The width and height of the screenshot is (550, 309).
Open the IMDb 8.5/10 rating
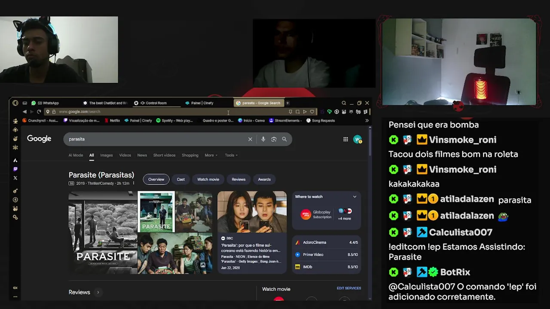pyautogui.click(x=327, y=267)
